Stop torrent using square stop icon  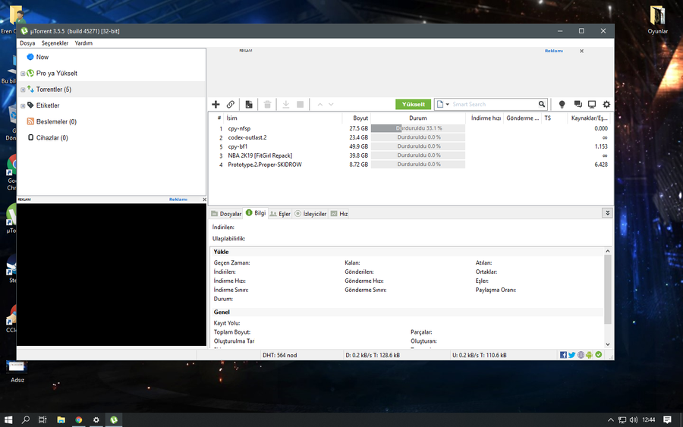coord(300,105)
